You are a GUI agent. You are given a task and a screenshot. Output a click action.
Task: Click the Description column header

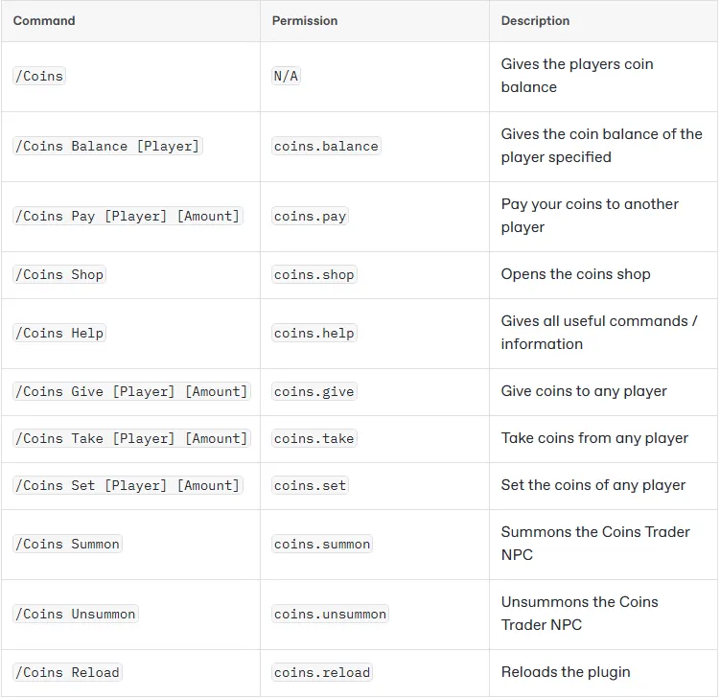point(535,20)
